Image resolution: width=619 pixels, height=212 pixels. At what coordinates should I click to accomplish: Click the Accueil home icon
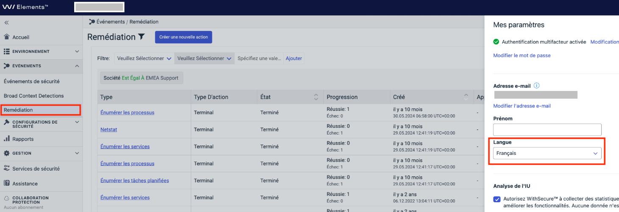pos(6,37)
